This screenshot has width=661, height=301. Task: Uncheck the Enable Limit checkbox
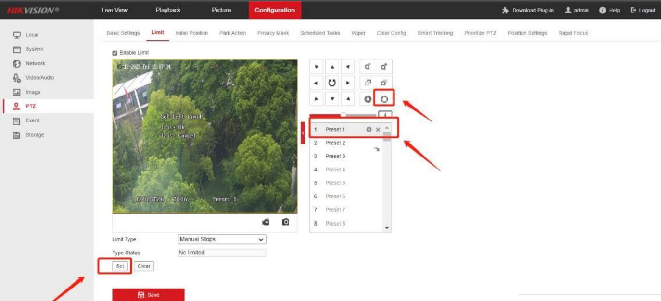tap(115, 53)
